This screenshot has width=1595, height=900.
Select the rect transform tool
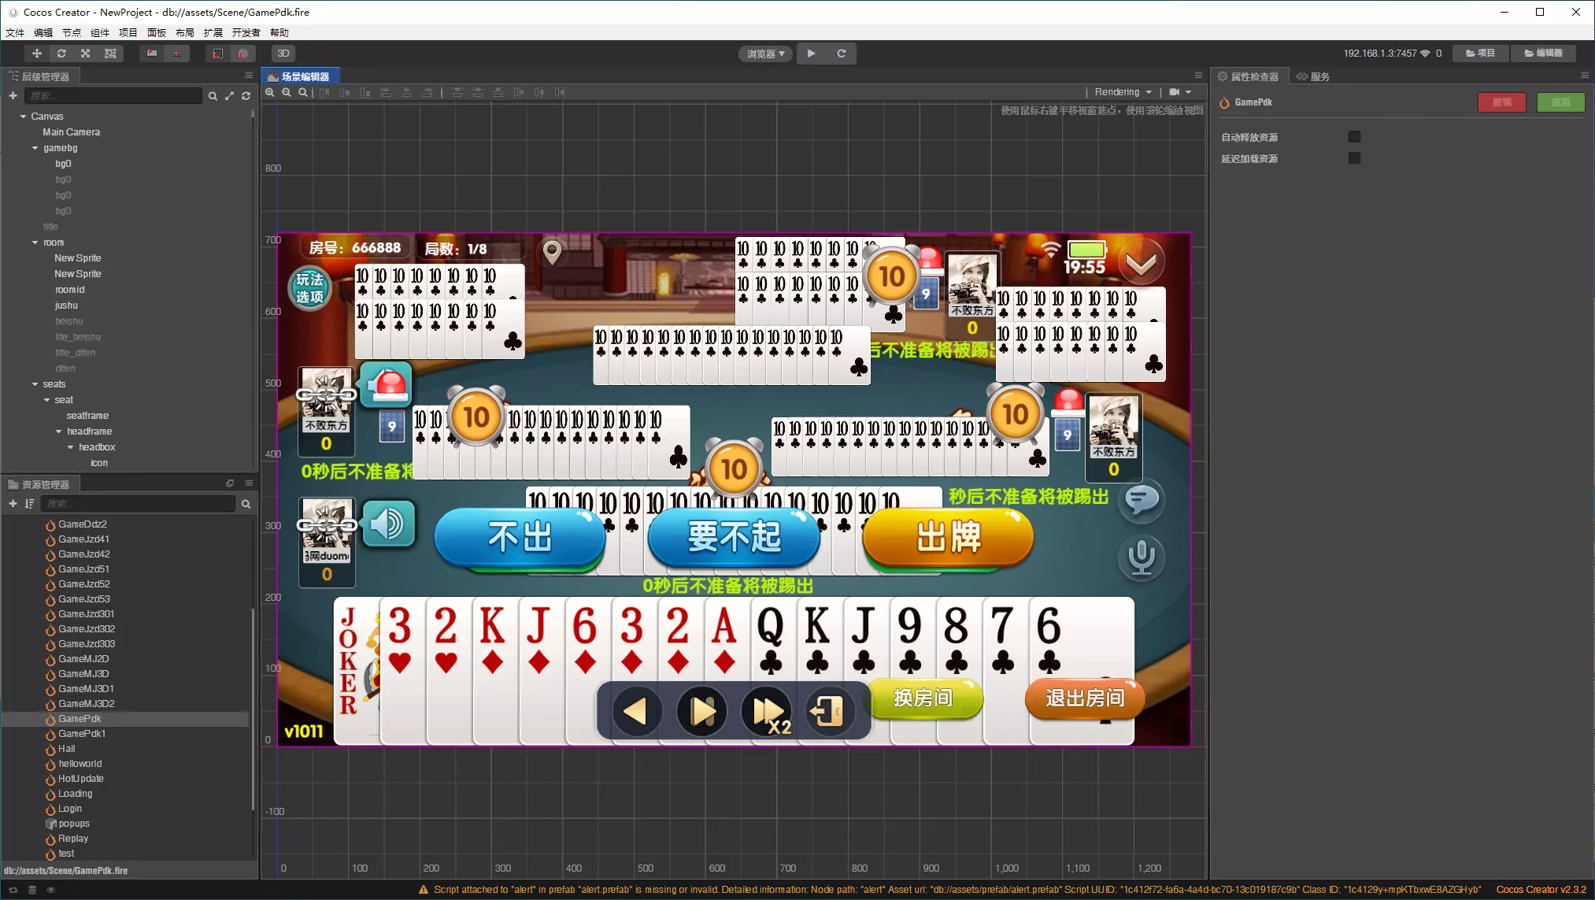[110, 54]
